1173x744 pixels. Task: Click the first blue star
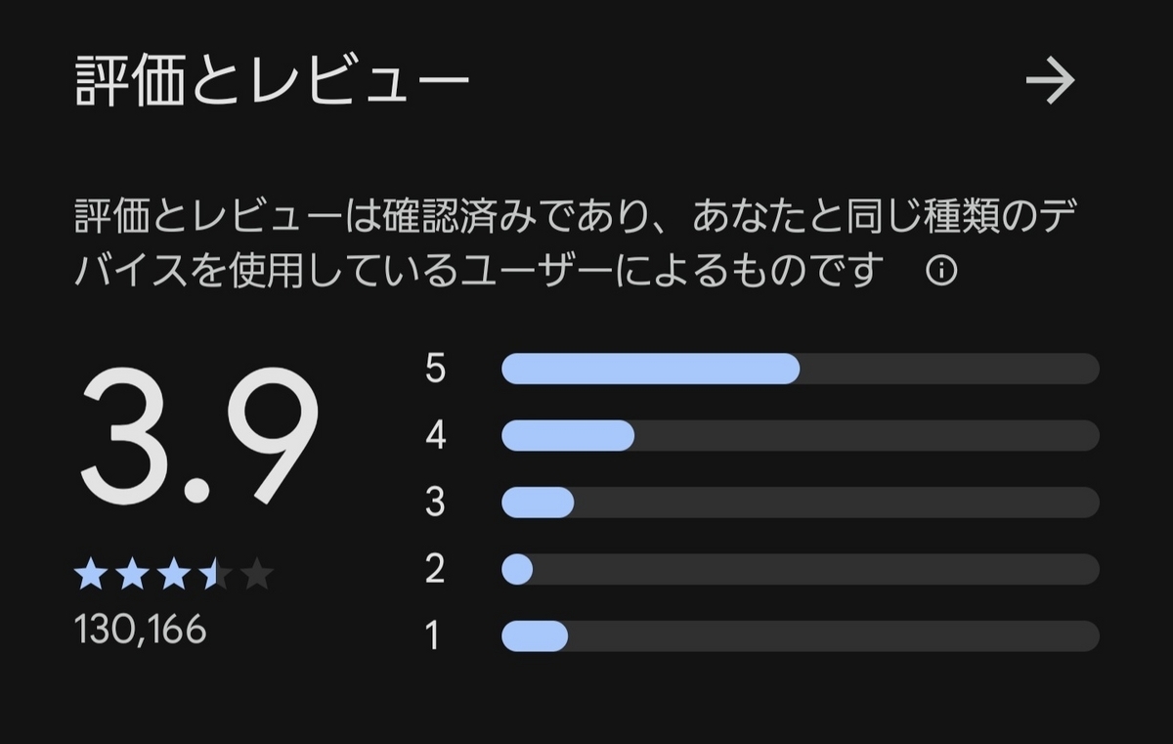pos(90,575)
